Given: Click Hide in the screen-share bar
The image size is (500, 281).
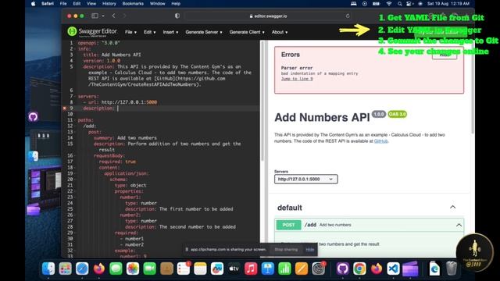Looking at the screenshot, I should (310, 250).
